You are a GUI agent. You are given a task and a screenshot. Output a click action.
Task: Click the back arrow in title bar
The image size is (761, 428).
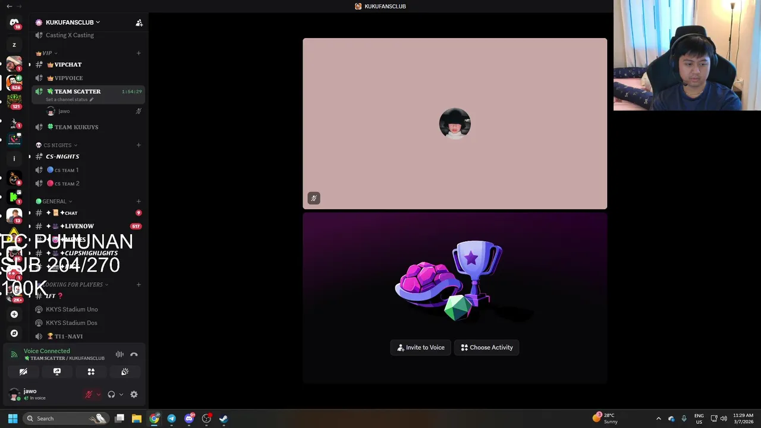[x=9, y=6]
